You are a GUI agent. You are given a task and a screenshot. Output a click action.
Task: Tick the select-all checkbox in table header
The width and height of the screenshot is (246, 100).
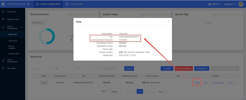coord(36,76)
